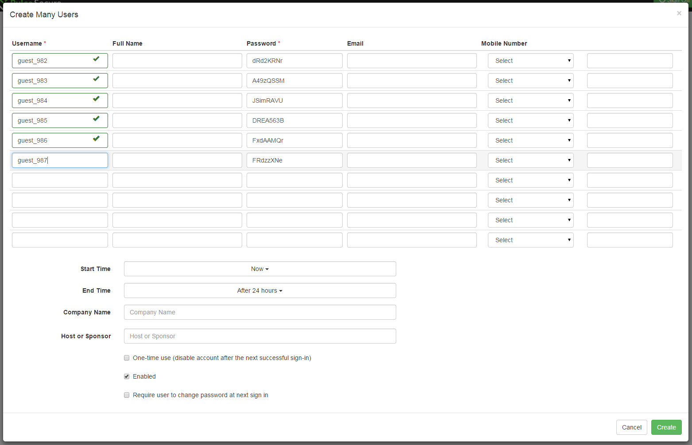Focus the Company Name field
This screenshot has width=692, height=445.
260,312
